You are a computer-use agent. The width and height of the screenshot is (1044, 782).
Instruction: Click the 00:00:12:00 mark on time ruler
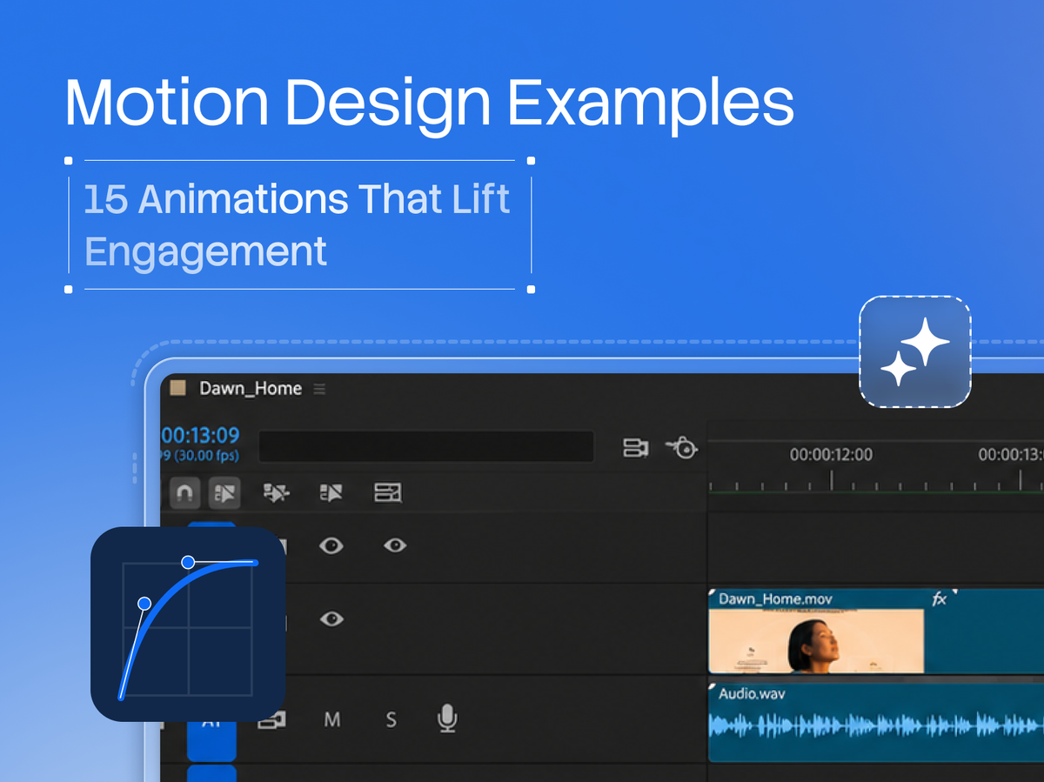pos(831,454)
